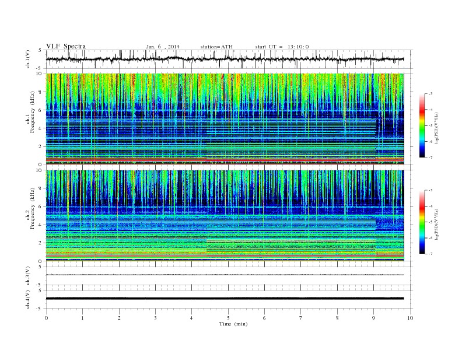Click the "ch.3(V)" axis label
The height and width of the screenshot is (357, 462).
click(28, 276)
